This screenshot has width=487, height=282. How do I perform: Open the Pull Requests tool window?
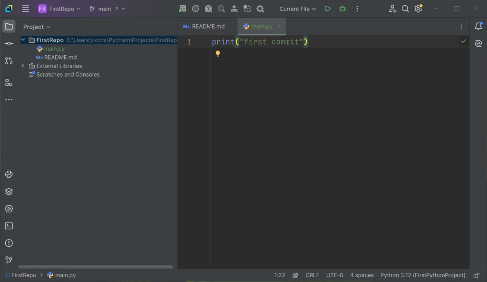pyautogui.click(x=9, y=61)
